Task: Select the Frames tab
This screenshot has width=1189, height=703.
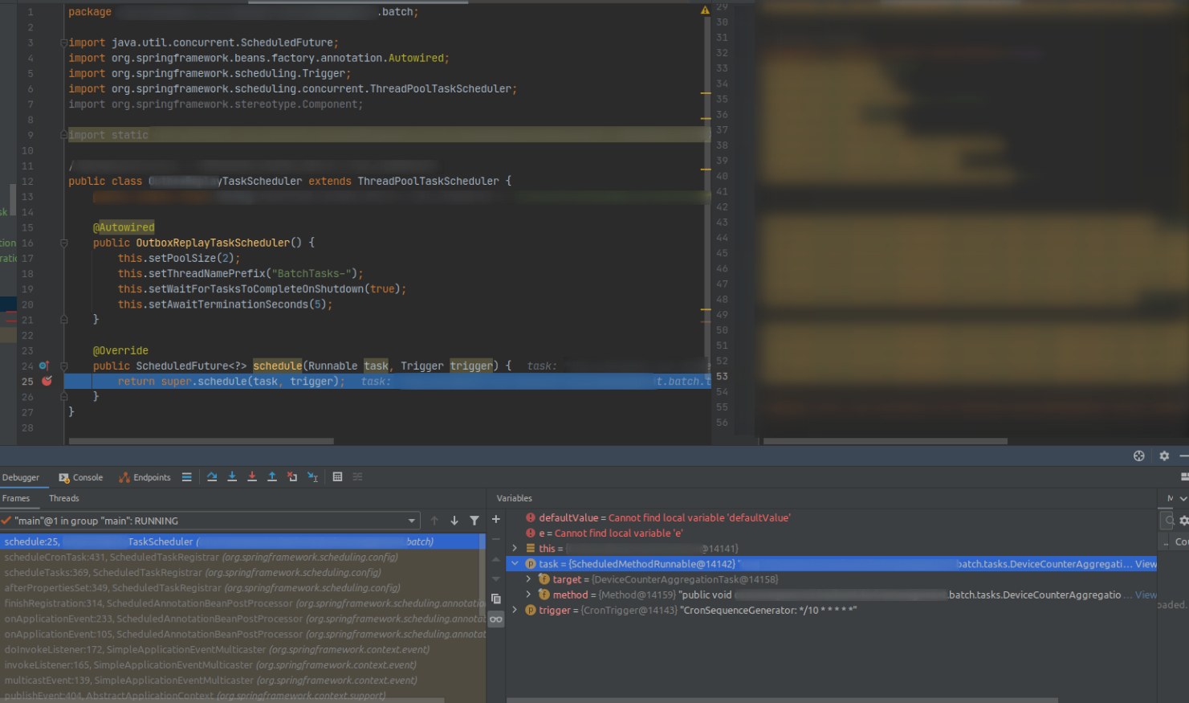Action: click(x=16, y=498)
